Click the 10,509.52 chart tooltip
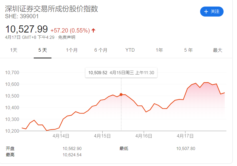 click(x=121, y=73)
